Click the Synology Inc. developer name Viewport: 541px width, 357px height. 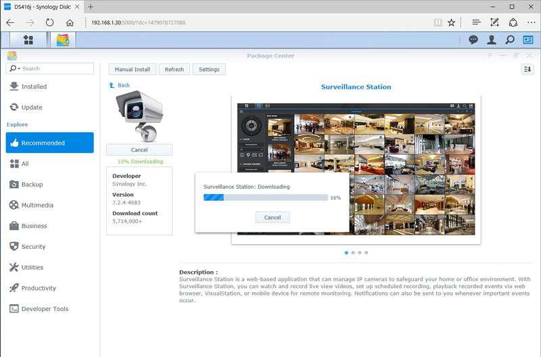(129, 184)
